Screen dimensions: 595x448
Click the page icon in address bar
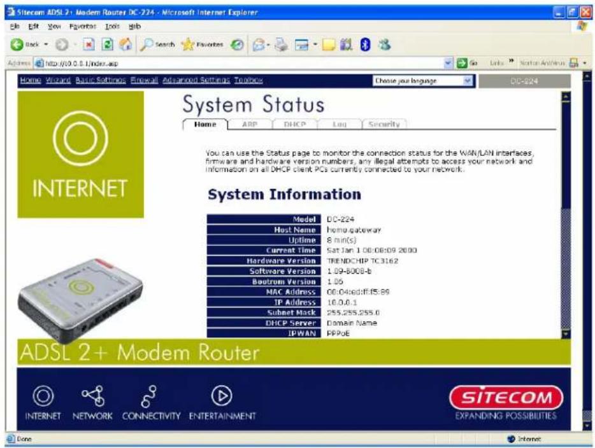(39, 63)
